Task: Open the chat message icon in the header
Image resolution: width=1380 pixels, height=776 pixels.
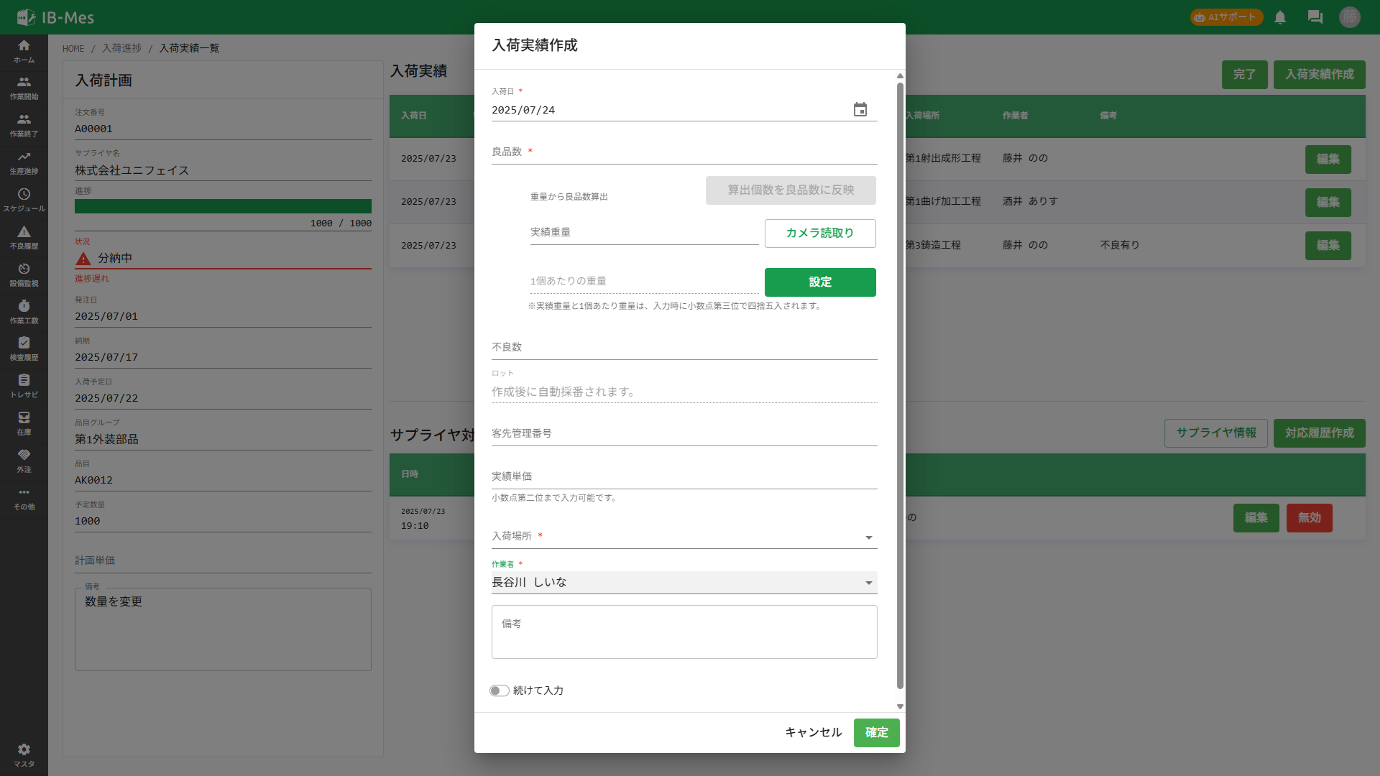Action: coord(1315,17)
